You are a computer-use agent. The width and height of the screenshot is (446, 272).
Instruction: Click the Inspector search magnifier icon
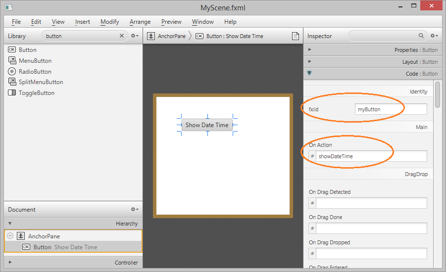[421, 36]
